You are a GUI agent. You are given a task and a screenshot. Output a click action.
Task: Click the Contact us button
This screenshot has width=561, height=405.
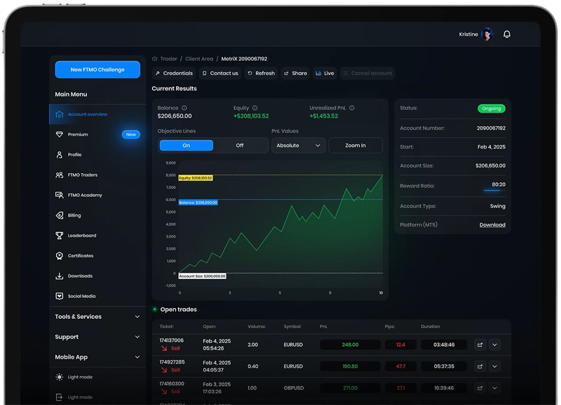click(220, 74)
